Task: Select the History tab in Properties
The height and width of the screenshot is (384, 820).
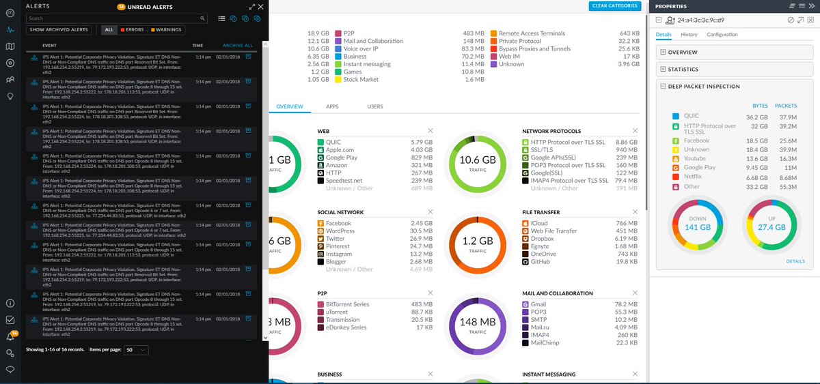Action: 689,34
